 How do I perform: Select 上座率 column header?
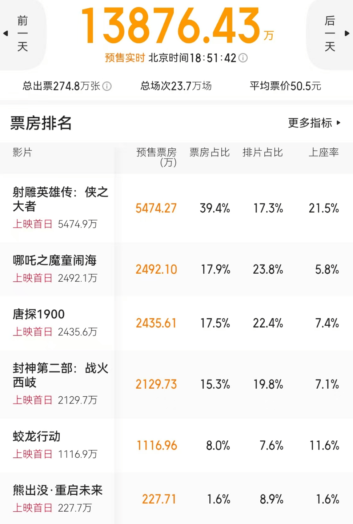324,152
